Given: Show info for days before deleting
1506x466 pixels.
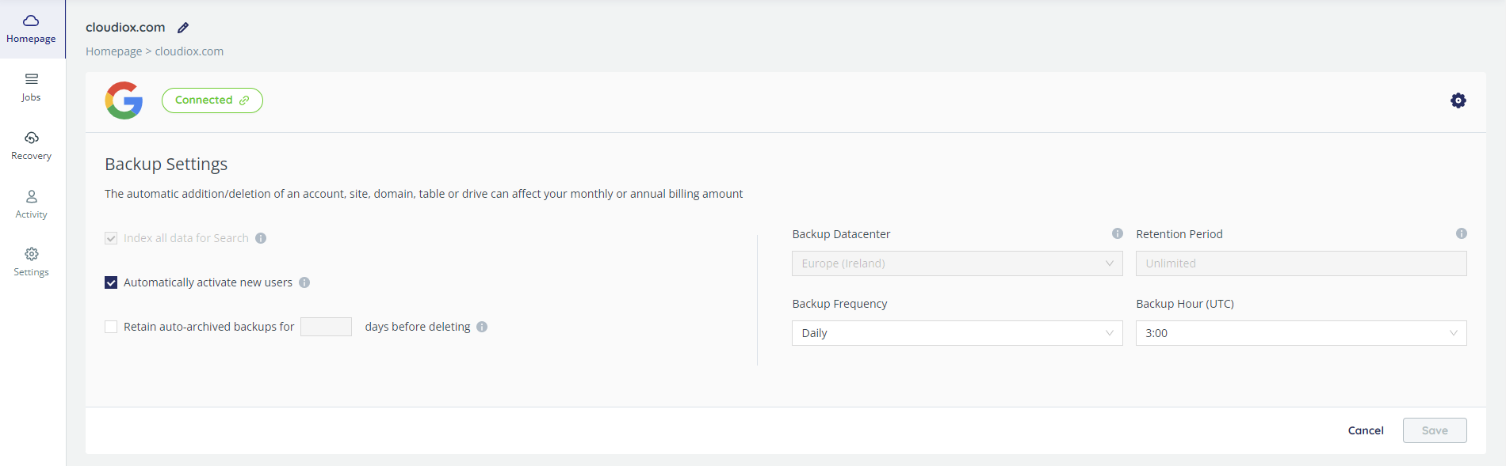Looking at the screenshot, I should tap(482, 327).
